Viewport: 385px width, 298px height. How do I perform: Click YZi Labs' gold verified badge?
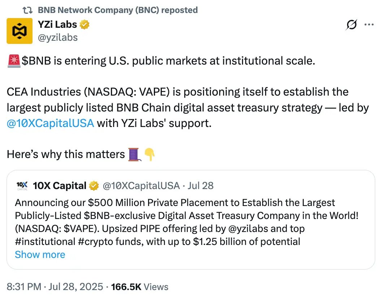point(84,24)
